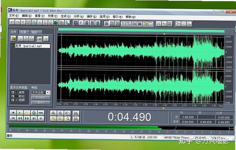Click the toolbar icon labeled F

tap(81, 23)
